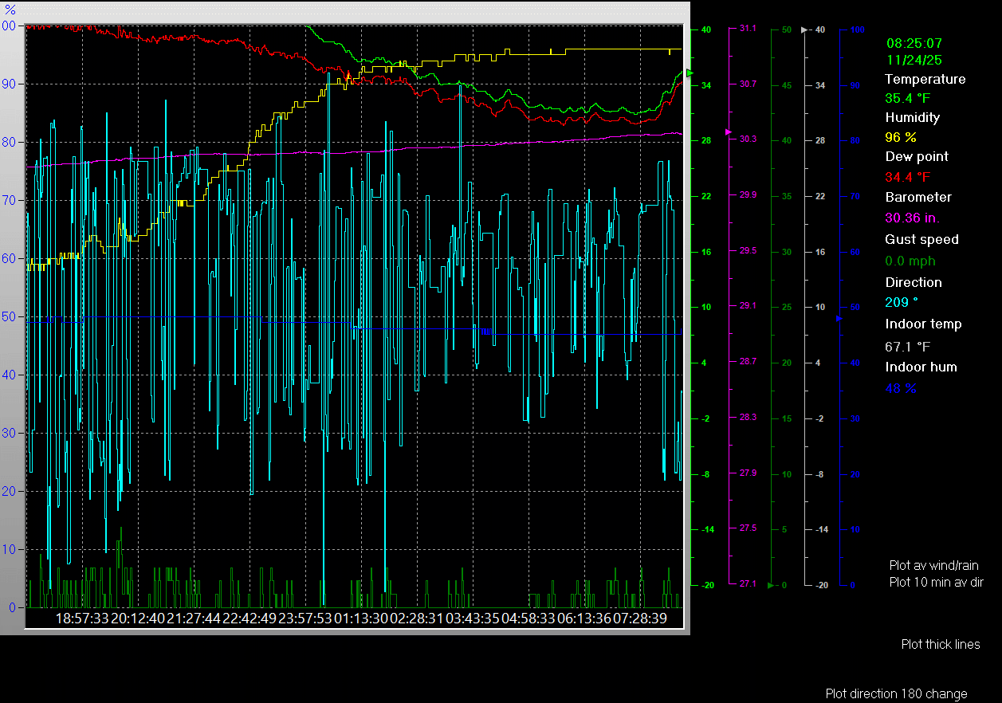Click the dark green gust speed axis arrow
This screenshot has height=703, width=1002.
(771, 585)
